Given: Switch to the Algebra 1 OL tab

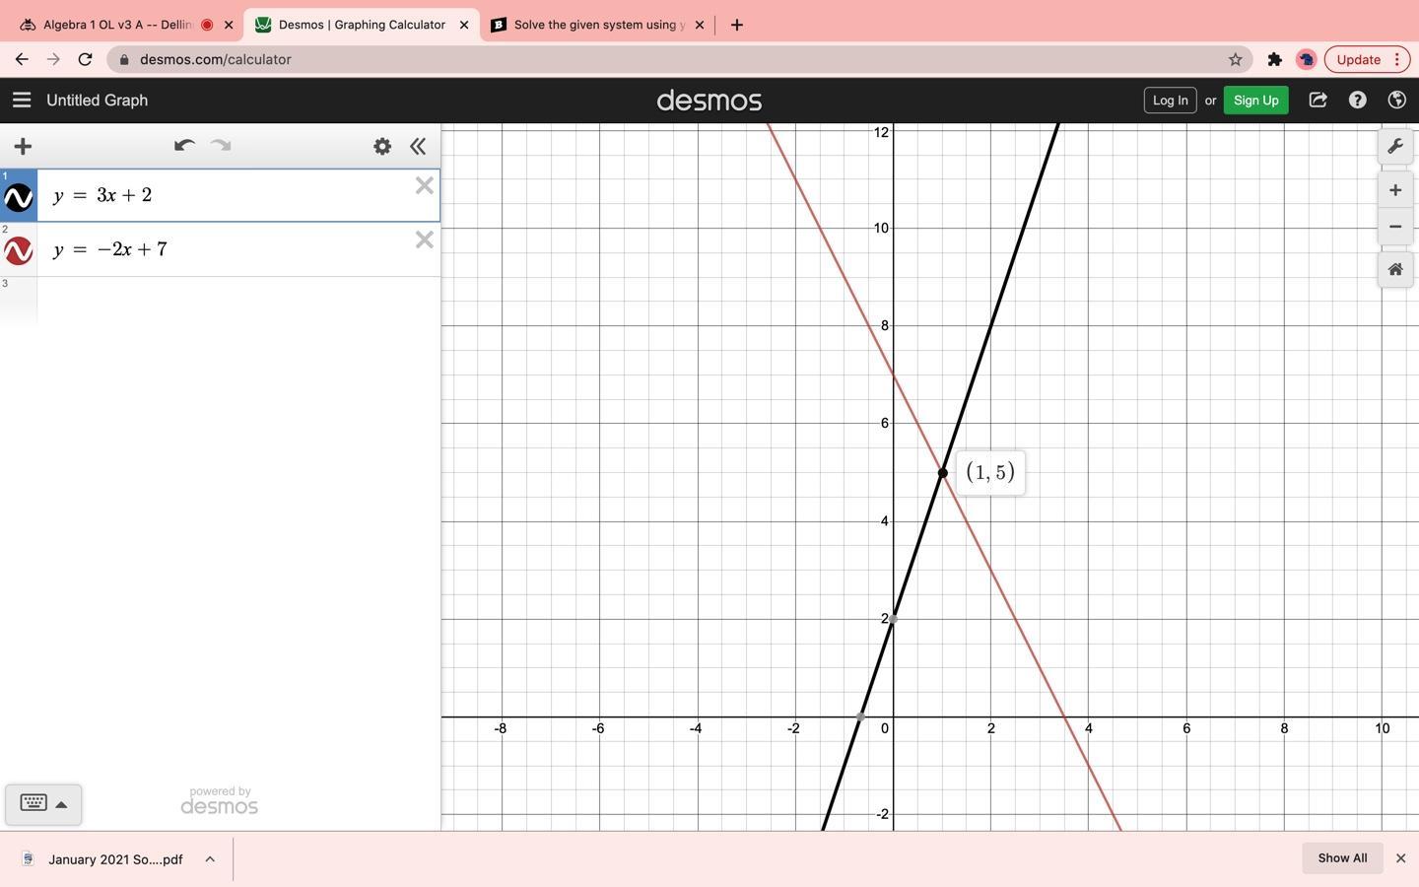Looking at the screenshot, I should 117,25.
